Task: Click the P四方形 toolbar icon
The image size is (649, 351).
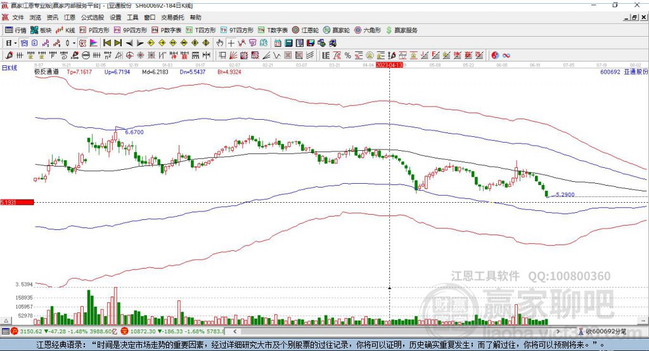Action: (x=94, y=30)
